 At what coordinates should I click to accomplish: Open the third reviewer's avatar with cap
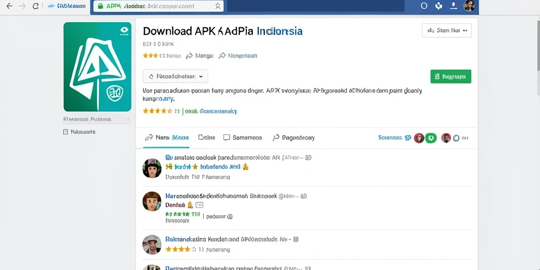pyautogui.click(x=152, y=245)
